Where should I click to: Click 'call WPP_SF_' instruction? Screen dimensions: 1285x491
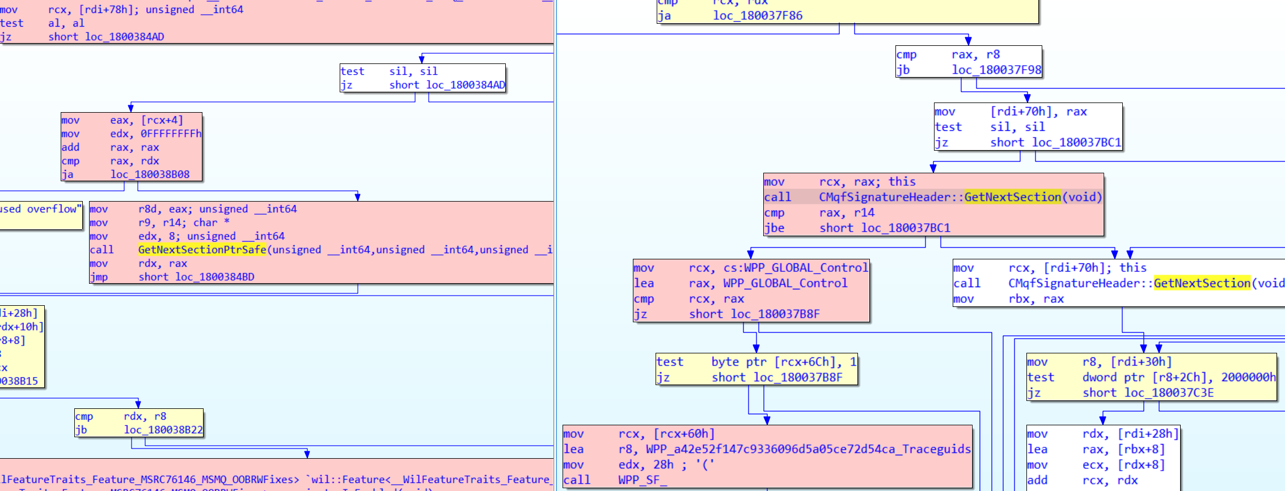[x=615, y=480]
